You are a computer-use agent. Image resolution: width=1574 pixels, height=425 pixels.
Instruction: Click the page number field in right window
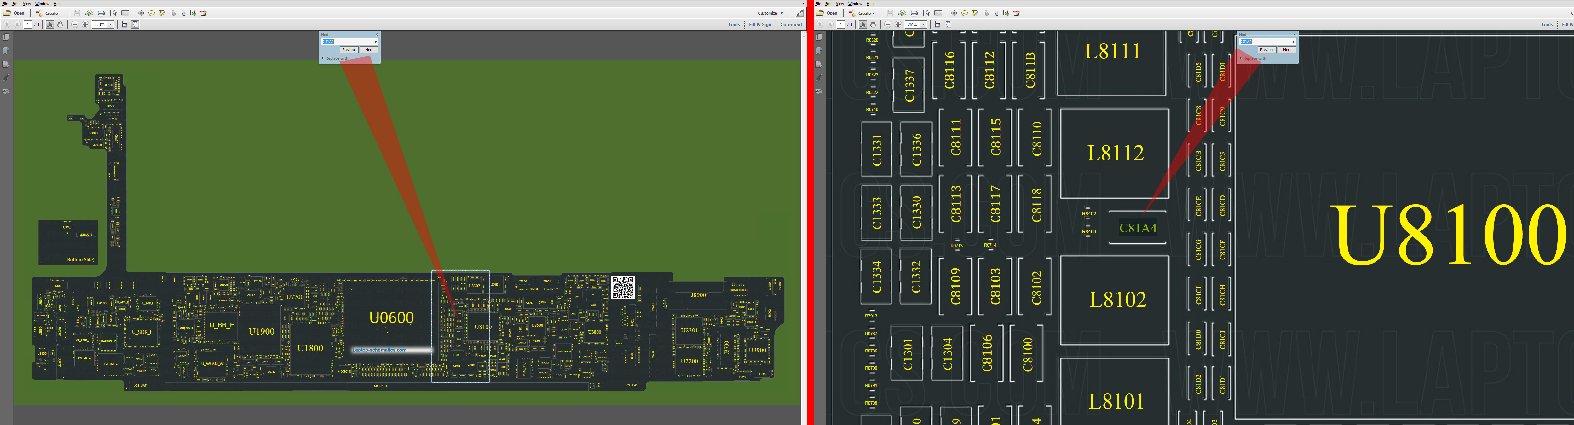click(840, 25)
